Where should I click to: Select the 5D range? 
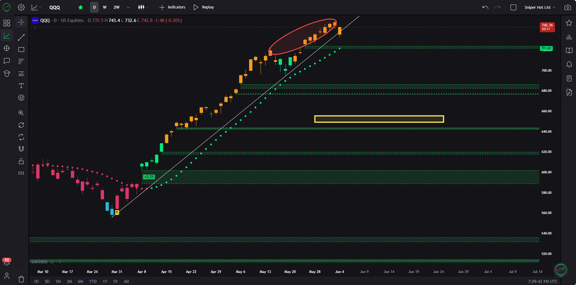(47, 282)
